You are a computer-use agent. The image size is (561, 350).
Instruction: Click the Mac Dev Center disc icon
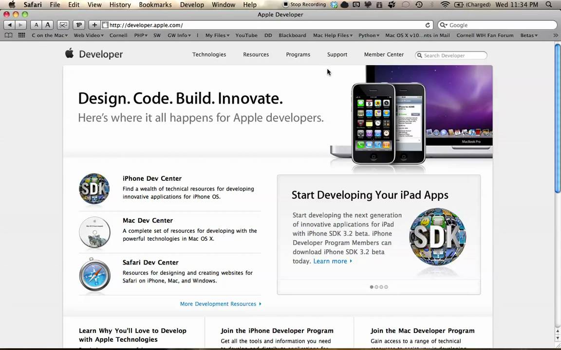pos(94,232)
